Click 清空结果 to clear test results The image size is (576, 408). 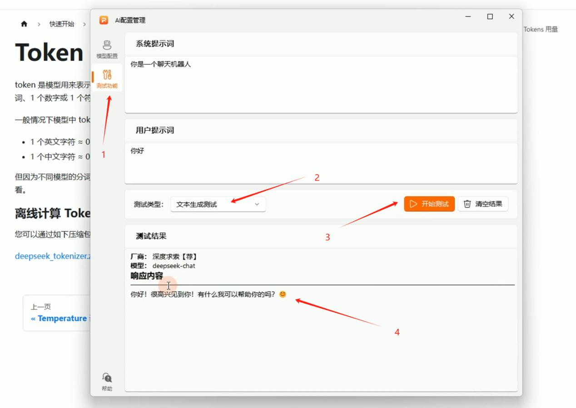click(483, 203)
